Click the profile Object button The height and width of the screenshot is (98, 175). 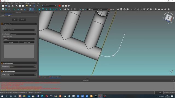pos(6,30)
